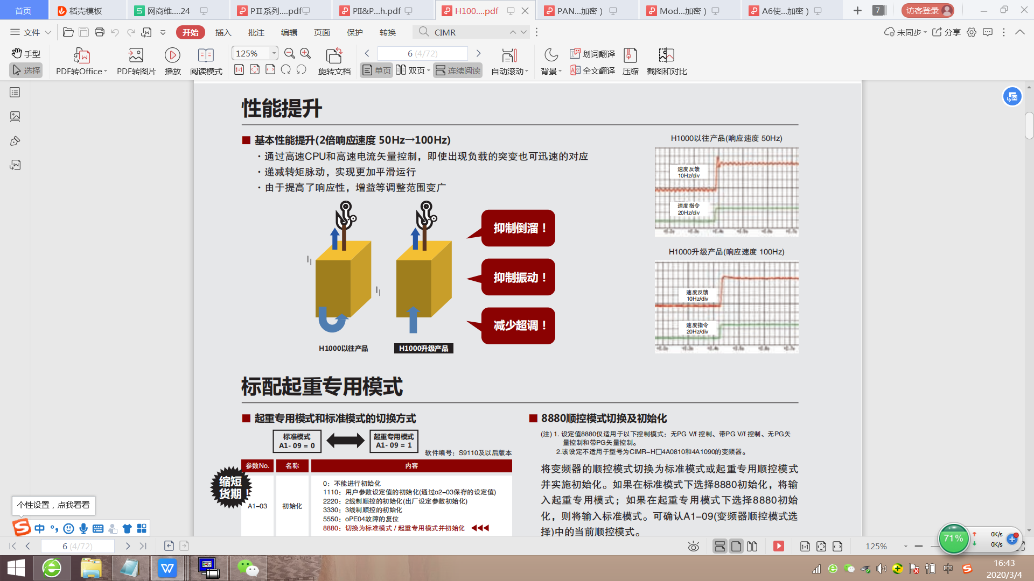Click the PDF转图片 icon
1034x581 pixels.
136,55
